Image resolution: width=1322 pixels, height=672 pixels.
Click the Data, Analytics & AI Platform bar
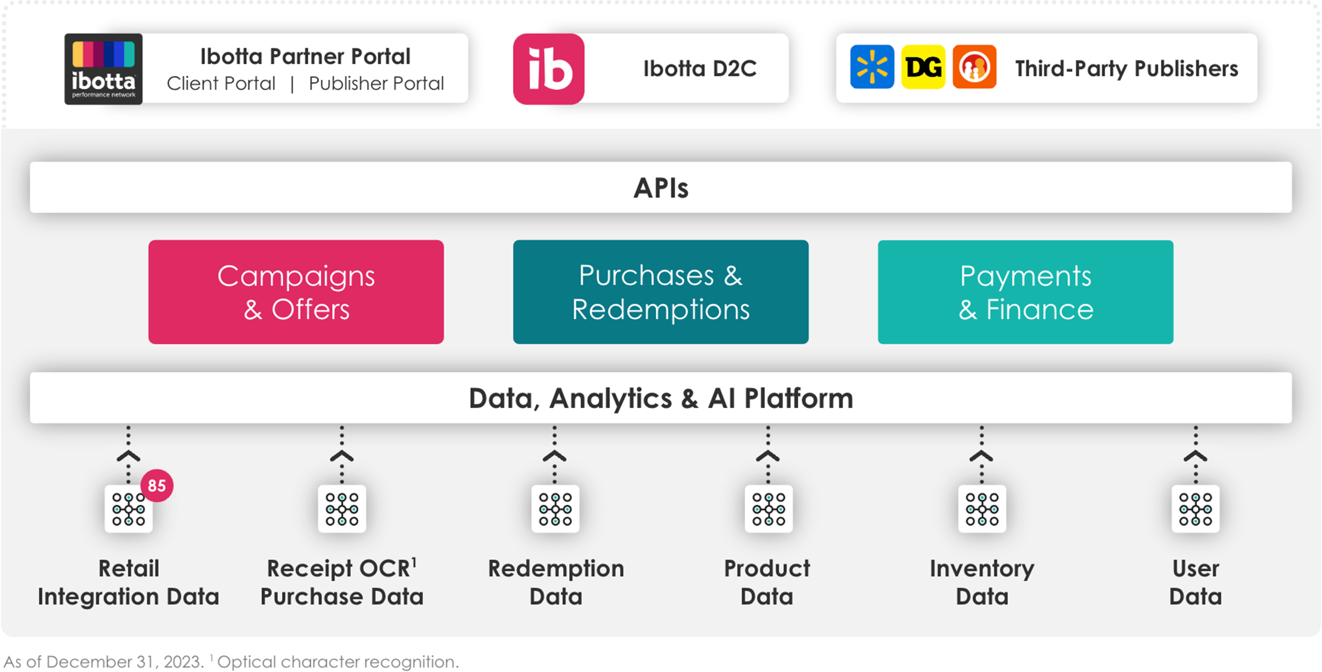(660, 398)
